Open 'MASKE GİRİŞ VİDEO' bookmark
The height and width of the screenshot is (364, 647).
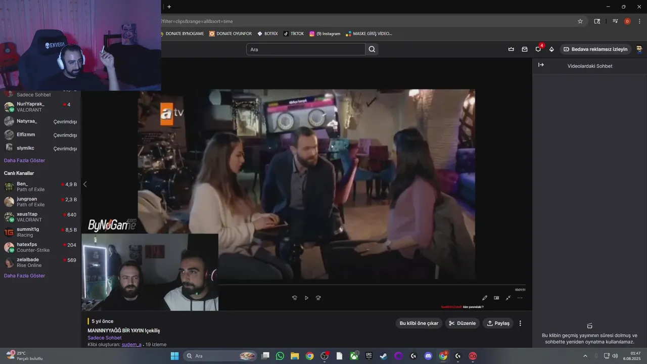pyautogui.click(x=369, y=34)
